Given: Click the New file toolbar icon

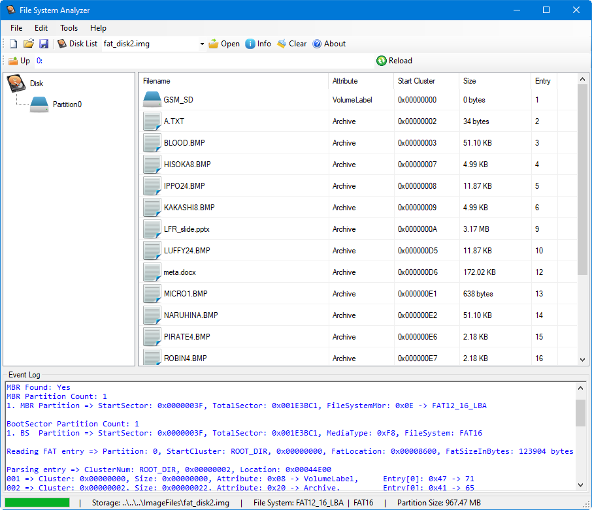Looking at the screenshot, I should (x=13, y=44).
